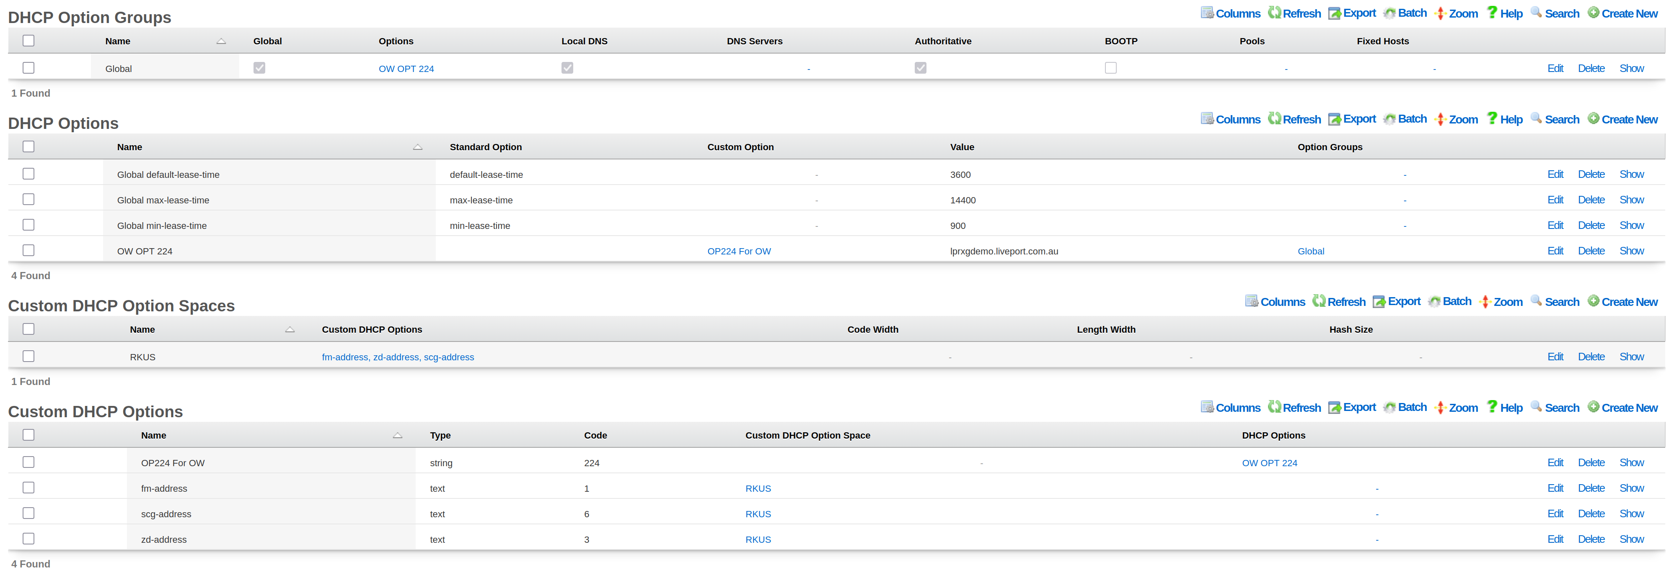Toggle BOOTP checkbox for Global group
This screenshot has height=575, width=1669.
pyautogui.click(x=1110, y=68)
